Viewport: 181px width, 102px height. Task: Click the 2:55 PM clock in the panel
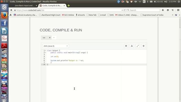point(173,2)
